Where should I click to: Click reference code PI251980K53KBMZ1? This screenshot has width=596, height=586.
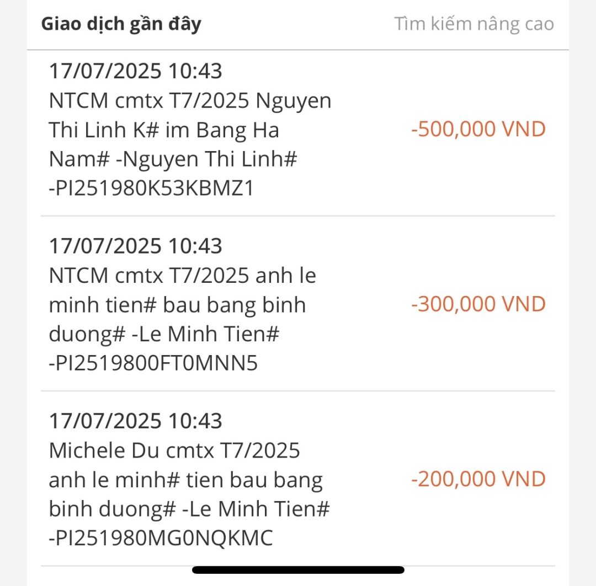click(152, 189)
